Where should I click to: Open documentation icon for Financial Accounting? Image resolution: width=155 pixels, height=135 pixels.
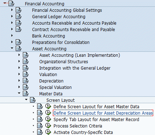pyautogui.click(x=11, y=4)
